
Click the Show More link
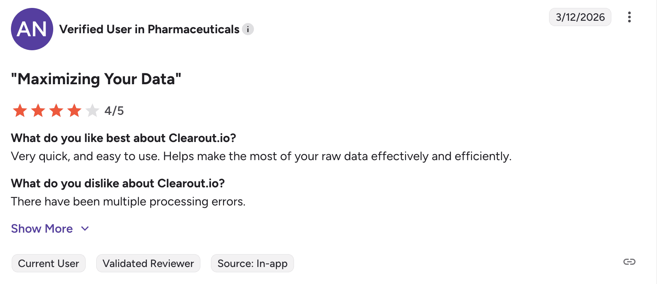[x=42, y=228]
